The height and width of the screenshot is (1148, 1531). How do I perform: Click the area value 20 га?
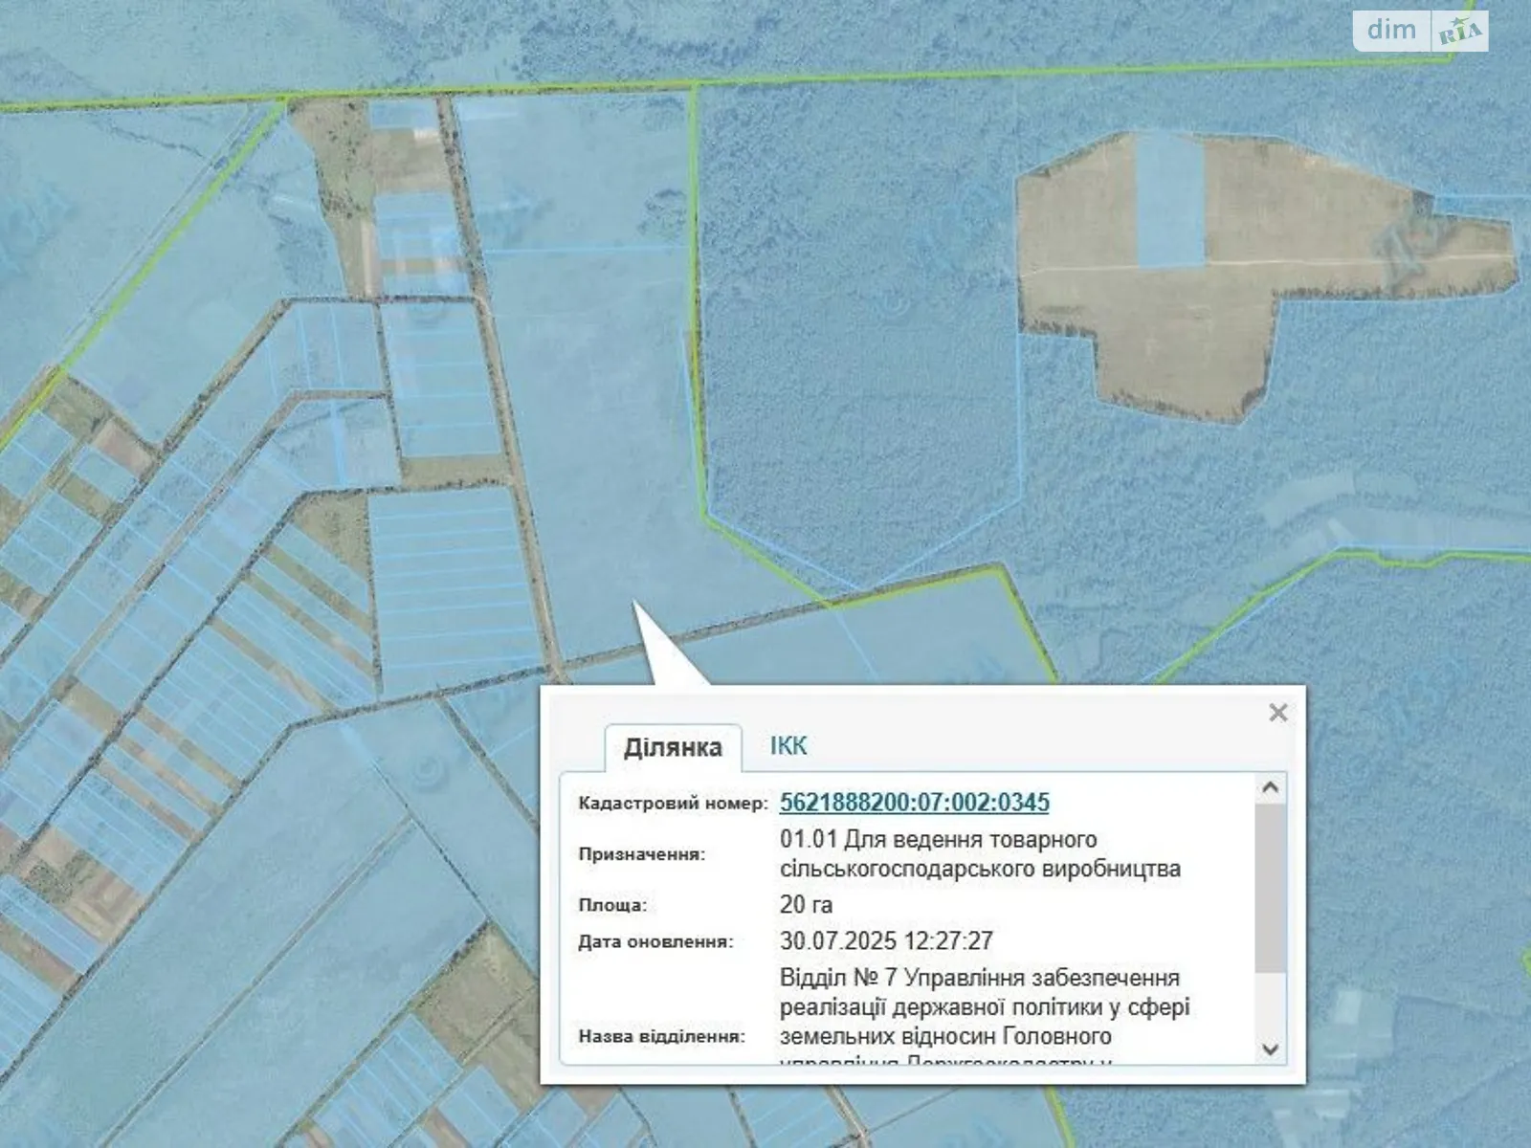click(x=806, y=904)
